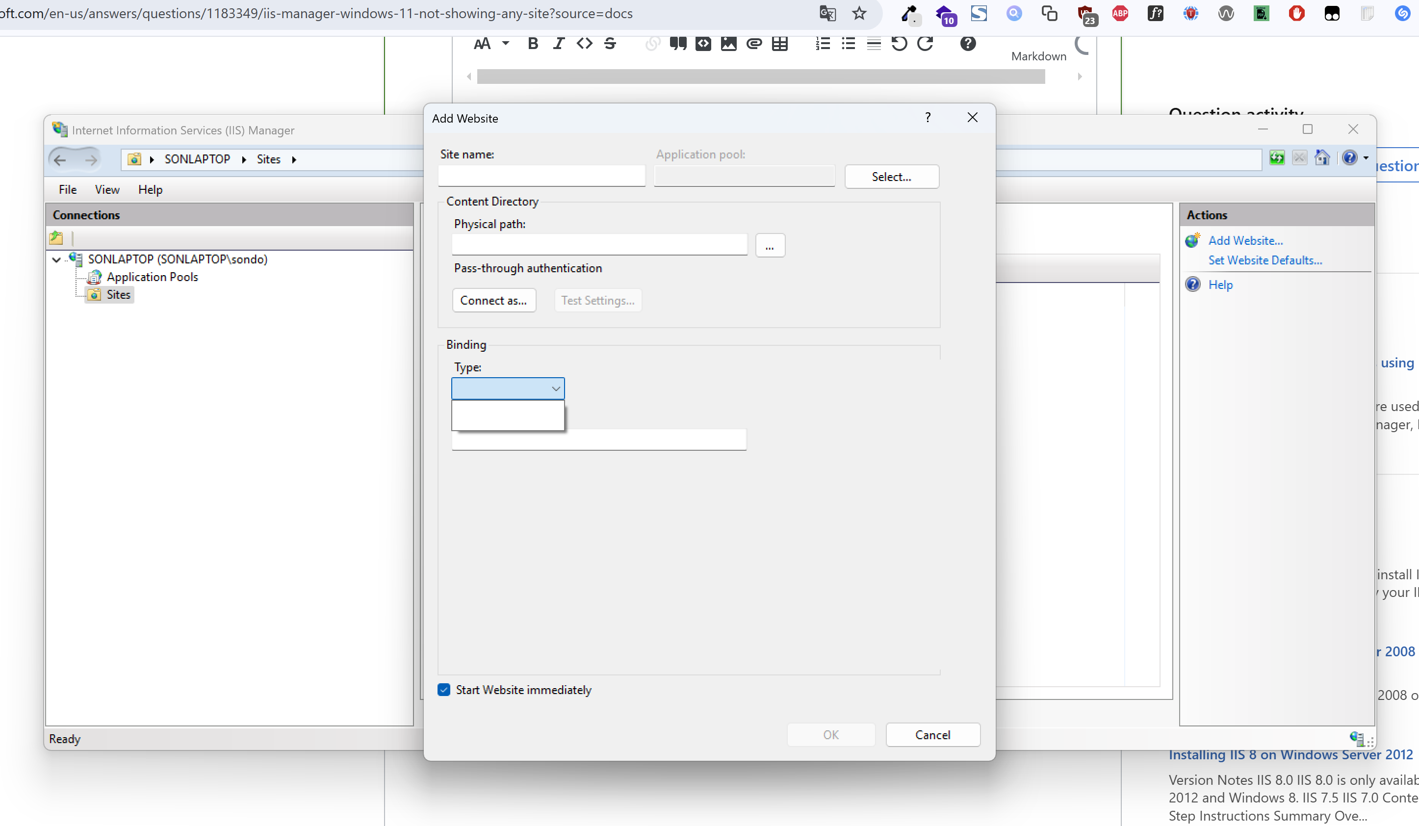Click the Select application pool button
The image size is (1419, 826).
tap(889, 176)
